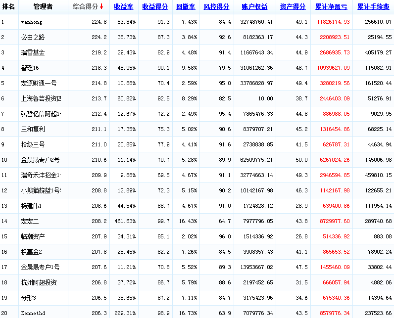
Task: Select manager 小熊猫靛蓝1号
Action: 41,190
